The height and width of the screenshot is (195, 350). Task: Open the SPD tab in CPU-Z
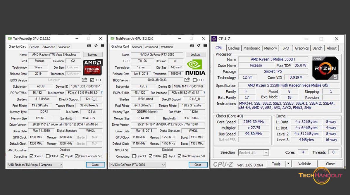[286, 48]
